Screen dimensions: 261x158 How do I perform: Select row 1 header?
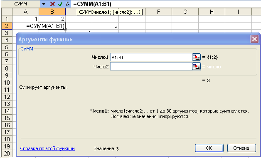(x=7, y=19)
